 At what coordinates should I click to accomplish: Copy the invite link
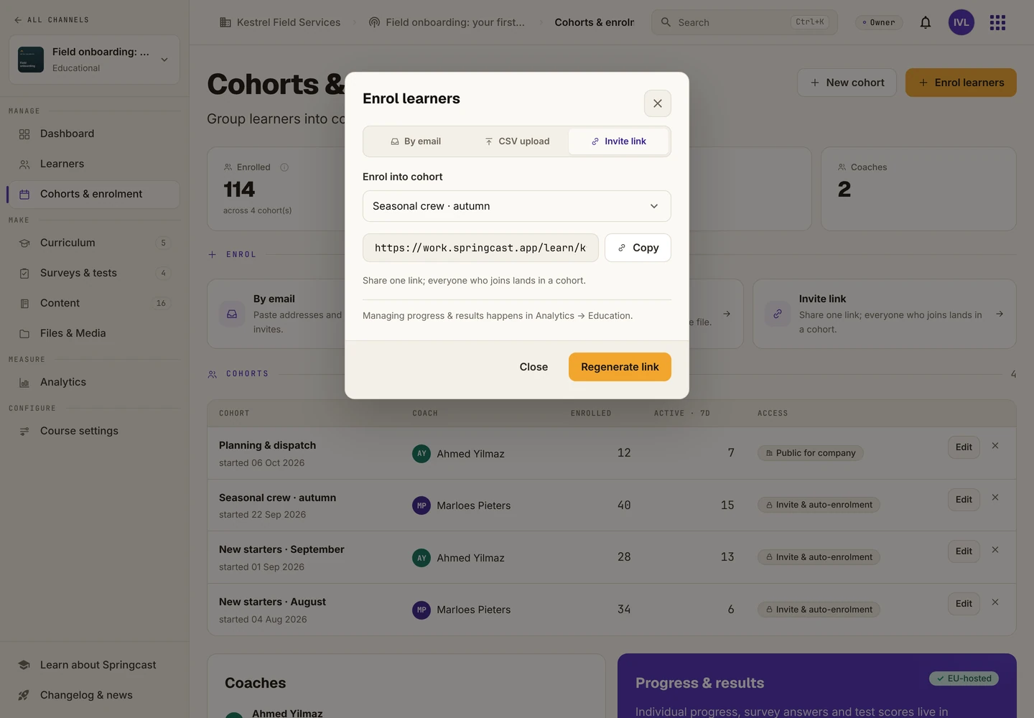pyautogui.click(x=638, y=248)
